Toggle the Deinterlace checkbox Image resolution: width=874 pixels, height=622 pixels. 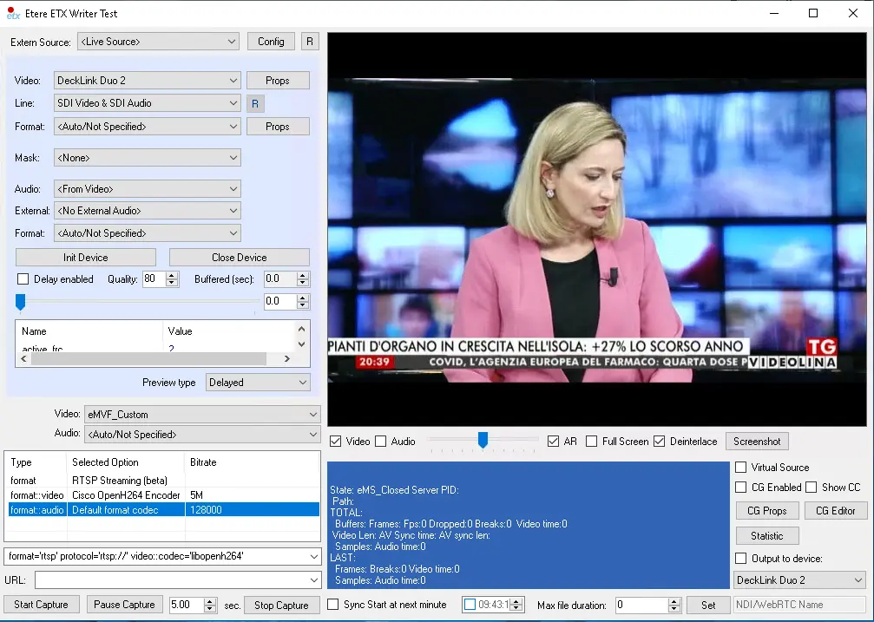(x=660, y=442)
